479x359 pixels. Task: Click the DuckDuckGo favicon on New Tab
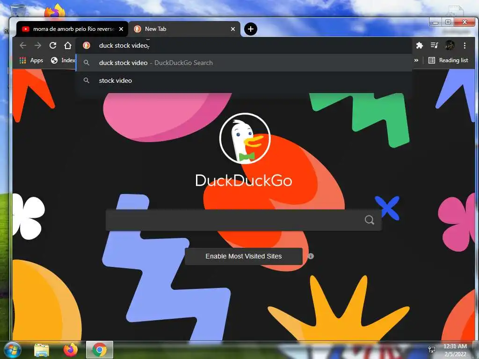[138, 29]
